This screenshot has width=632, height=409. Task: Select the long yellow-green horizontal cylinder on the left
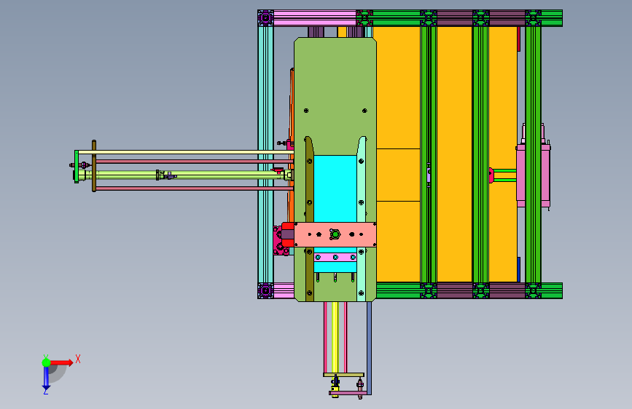(x=185, y=175)
